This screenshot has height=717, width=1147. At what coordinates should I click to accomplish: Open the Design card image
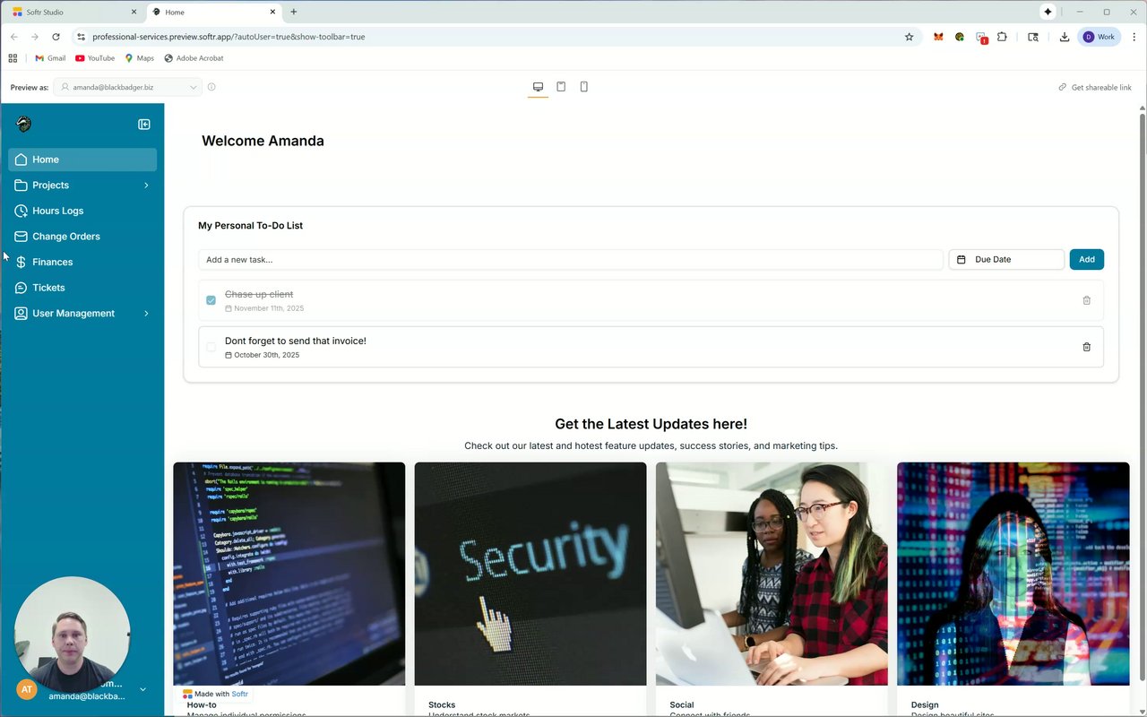click(x=1013, y=574)
